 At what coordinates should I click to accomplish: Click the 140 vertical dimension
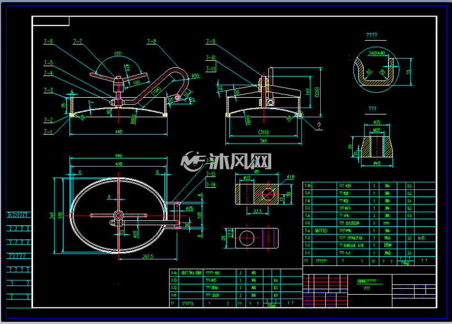pos(308,92)
